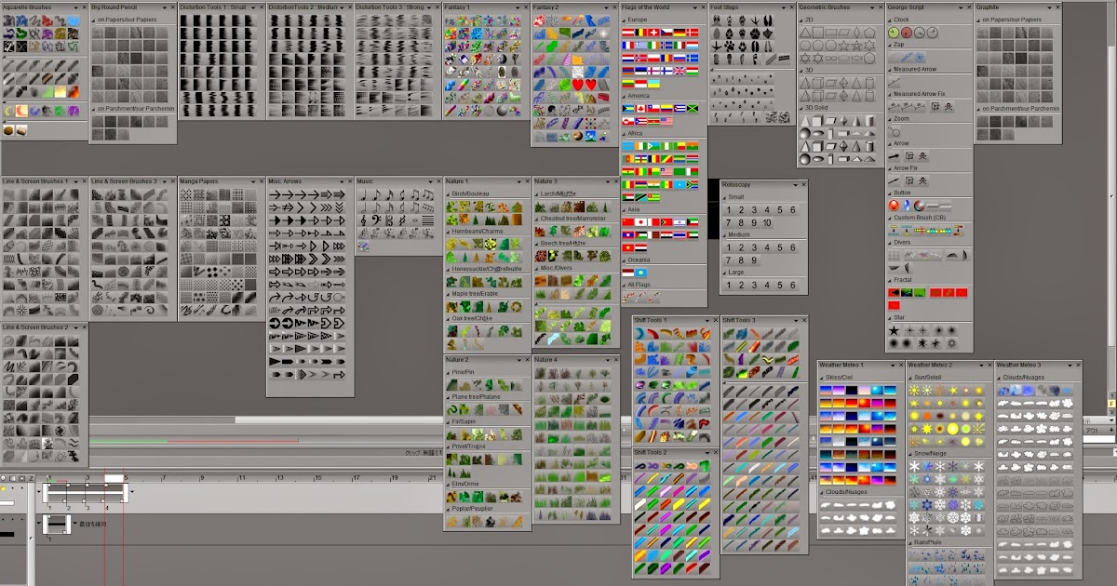
Task: Click the skull icon in Arrow Fix section
Action: (922, 180)
